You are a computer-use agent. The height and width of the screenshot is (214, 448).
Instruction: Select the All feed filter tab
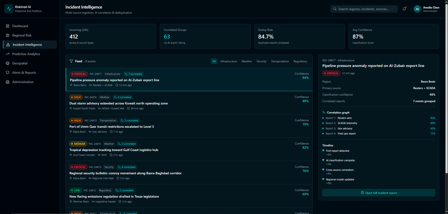tap(214, 61)
